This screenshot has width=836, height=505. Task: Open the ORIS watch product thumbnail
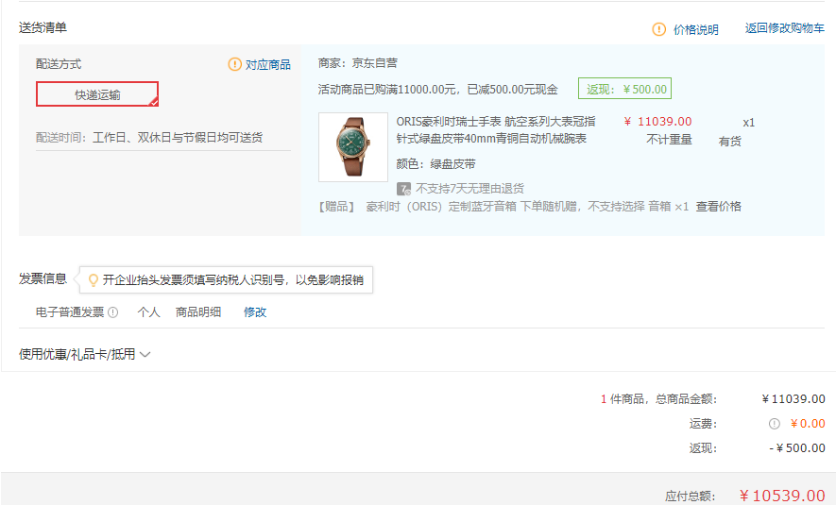tap(353, 147)
